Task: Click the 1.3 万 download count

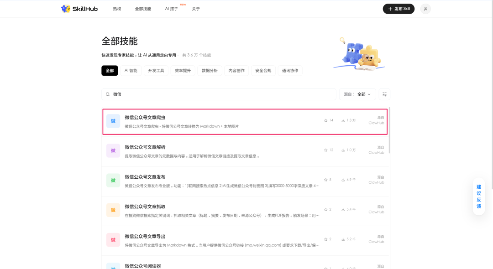Action: (351, 120)
